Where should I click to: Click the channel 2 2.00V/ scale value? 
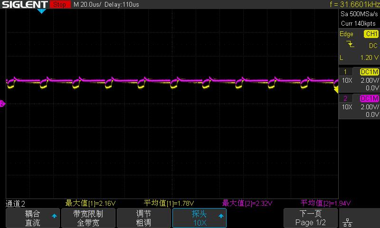[x=370, y=107]
